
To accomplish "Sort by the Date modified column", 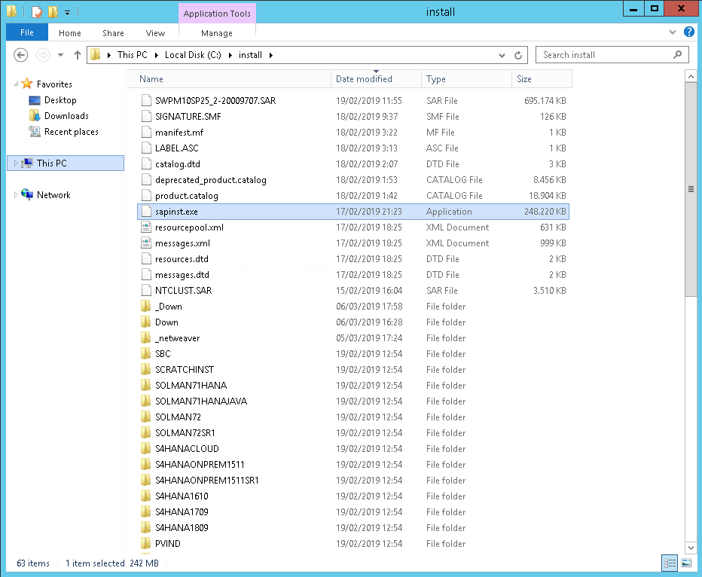I will tap(376, 79).
